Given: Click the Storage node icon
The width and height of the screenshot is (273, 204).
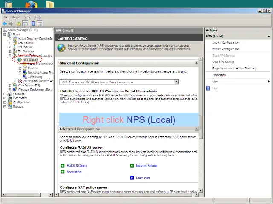Looking at the screenshot, I should point(10,107).
